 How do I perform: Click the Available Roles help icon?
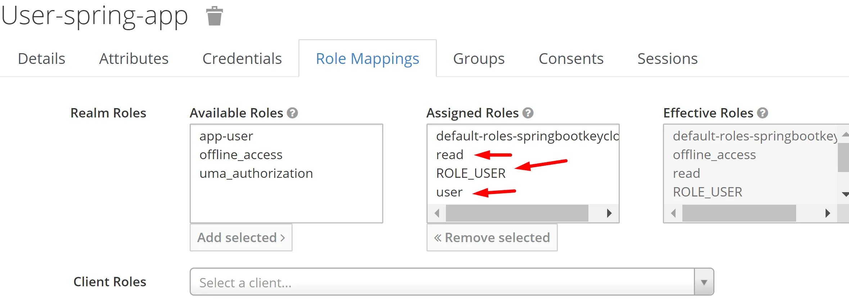tap(292, 113)
